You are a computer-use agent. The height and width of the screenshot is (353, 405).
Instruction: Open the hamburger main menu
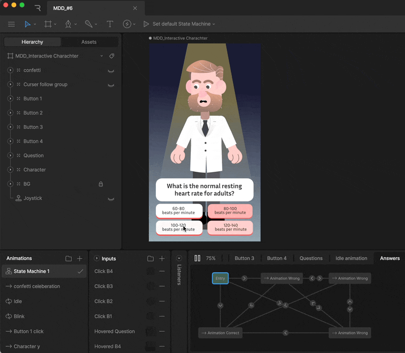click(11, 24)
